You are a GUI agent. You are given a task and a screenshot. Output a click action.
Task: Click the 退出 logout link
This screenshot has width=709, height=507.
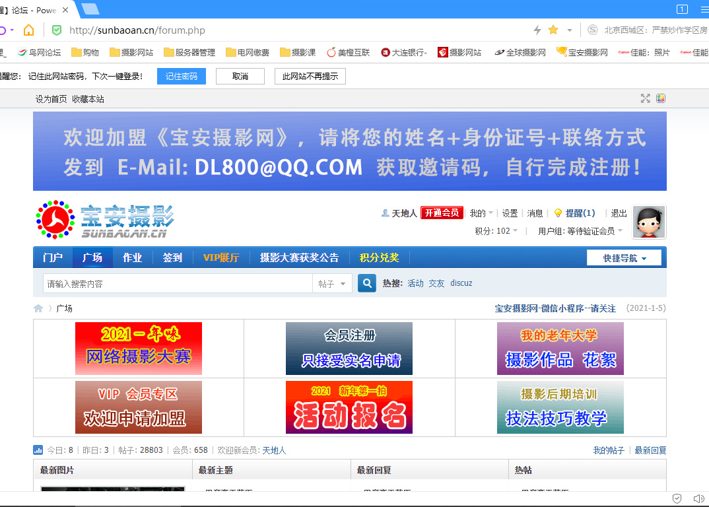coord(619,213)
